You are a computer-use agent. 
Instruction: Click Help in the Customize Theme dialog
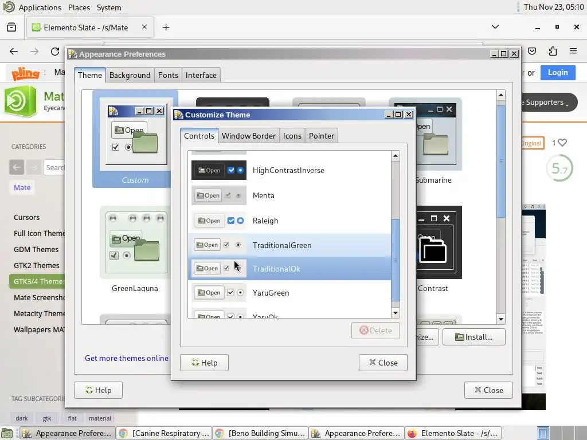(x=204, y=363)
